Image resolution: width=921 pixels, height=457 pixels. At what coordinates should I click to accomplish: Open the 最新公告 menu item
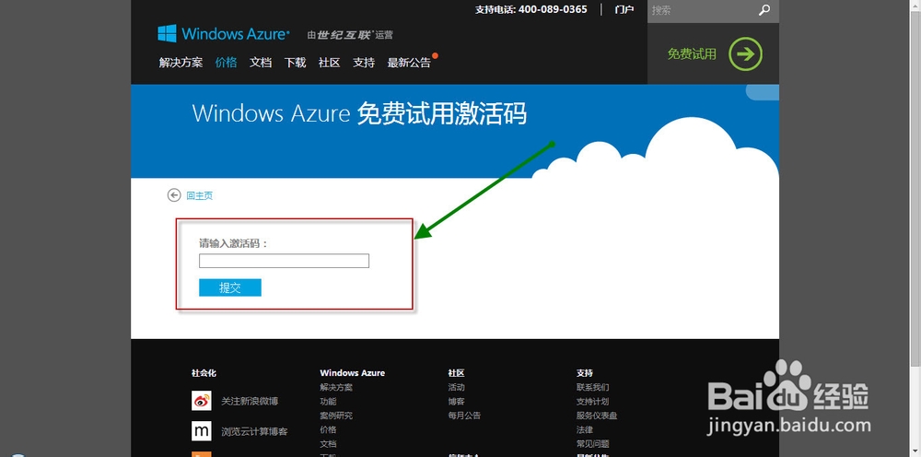tap(410, 63)
